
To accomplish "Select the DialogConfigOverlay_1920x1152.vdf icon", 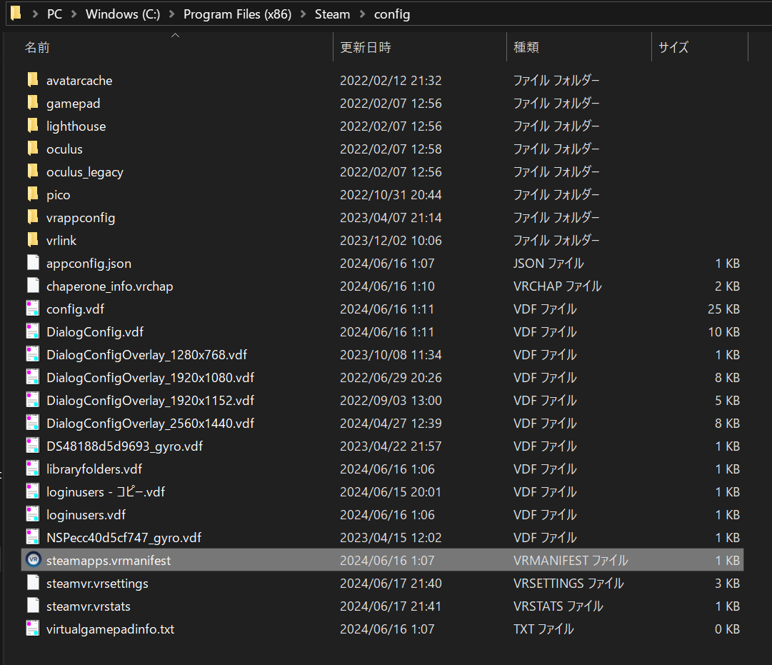I will pyautogui.click(x=33, y=400).
